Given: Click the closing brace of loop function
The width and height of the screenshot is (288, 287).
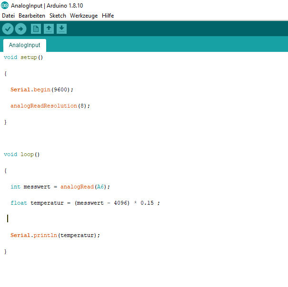Looking at the screenshot, I should (5, 252).
